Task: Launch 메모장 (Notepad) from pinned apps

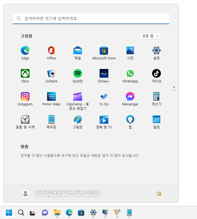Action: click(51, 122)
